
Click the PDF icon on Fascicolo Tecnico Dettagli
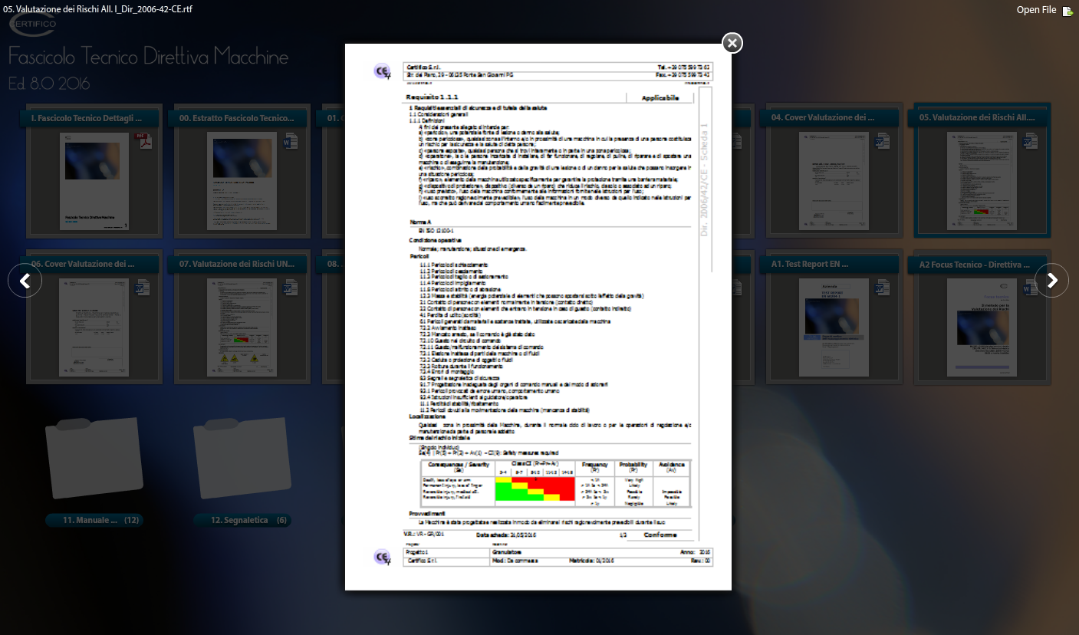pos(143,141)
